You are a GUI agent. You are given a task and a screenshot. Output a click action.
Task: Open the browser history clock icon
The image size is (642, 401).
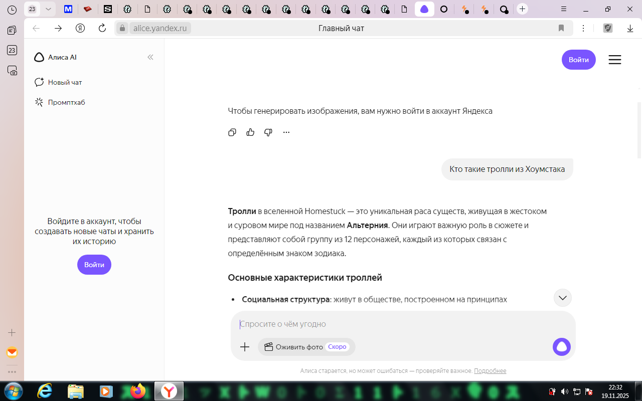pos(12,10)
